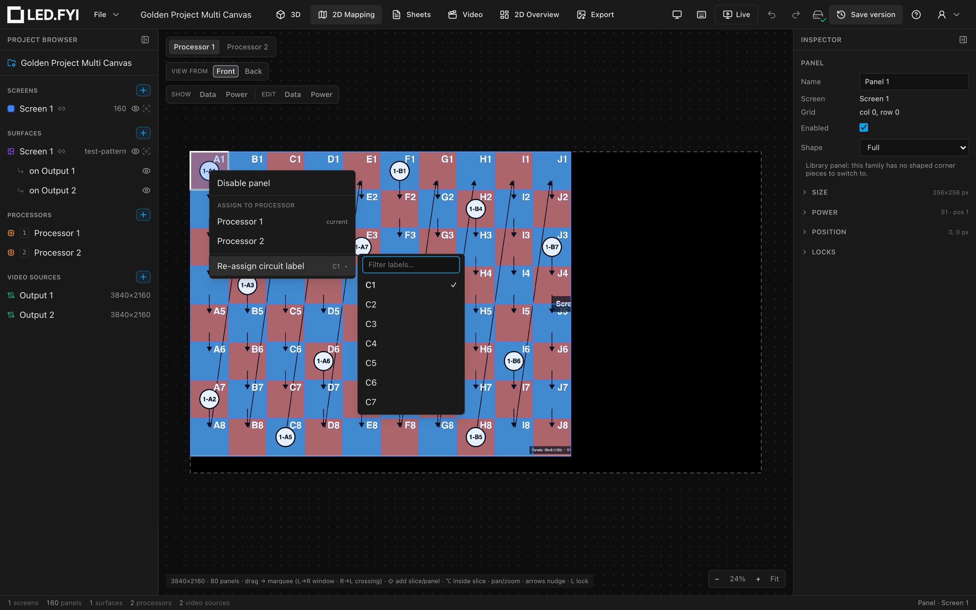The height and width of the screenshot is (610, 976).
Task: Open the help question mark icon
Action: 916,15
